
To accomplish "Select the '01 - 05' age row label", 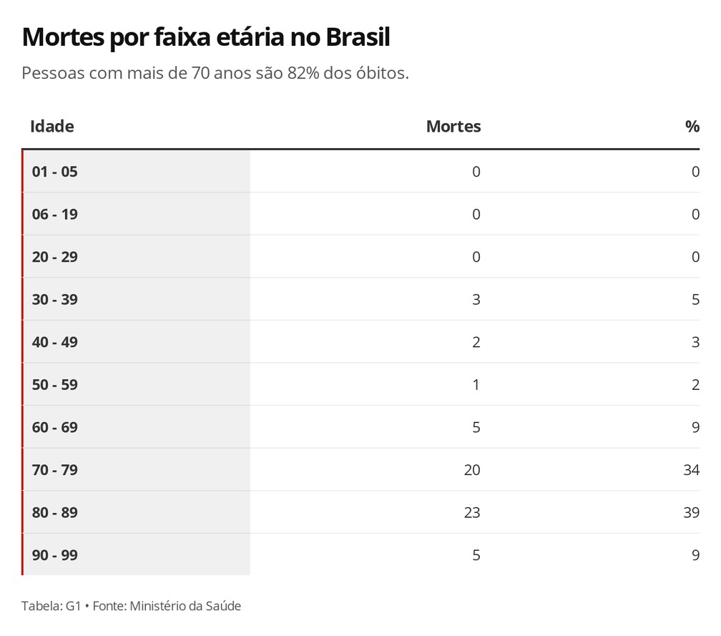I will point(54,172).
